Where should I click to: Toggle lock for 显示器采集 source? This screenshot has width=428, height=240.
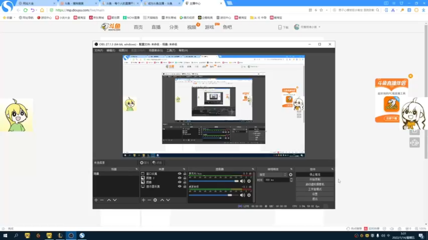(x=185, y=186)
